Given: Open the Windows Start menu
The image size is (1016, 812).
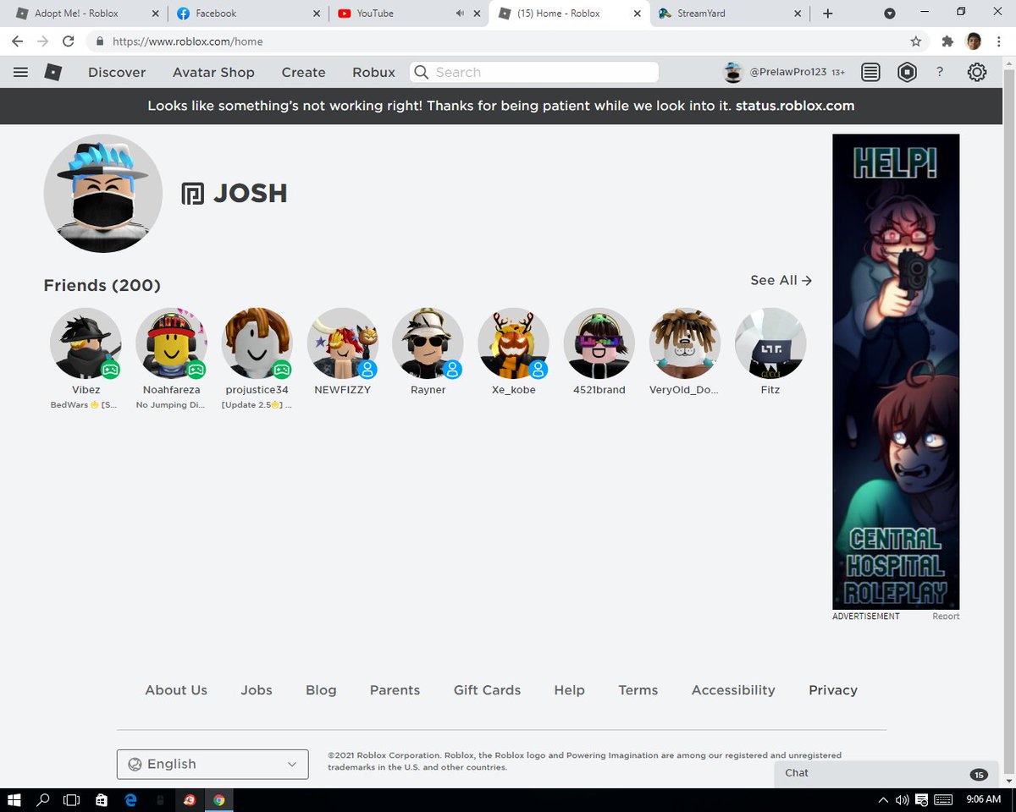Looking at the screenshot, I should click(14, 799).
